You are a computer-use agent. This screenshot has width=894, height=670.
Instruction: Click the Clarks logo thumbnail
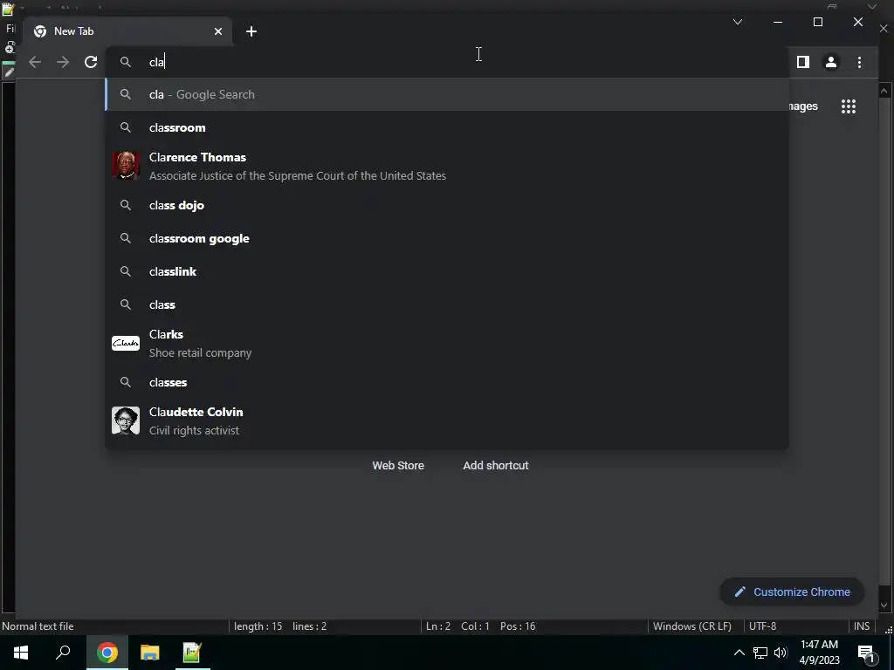[126, 343]
